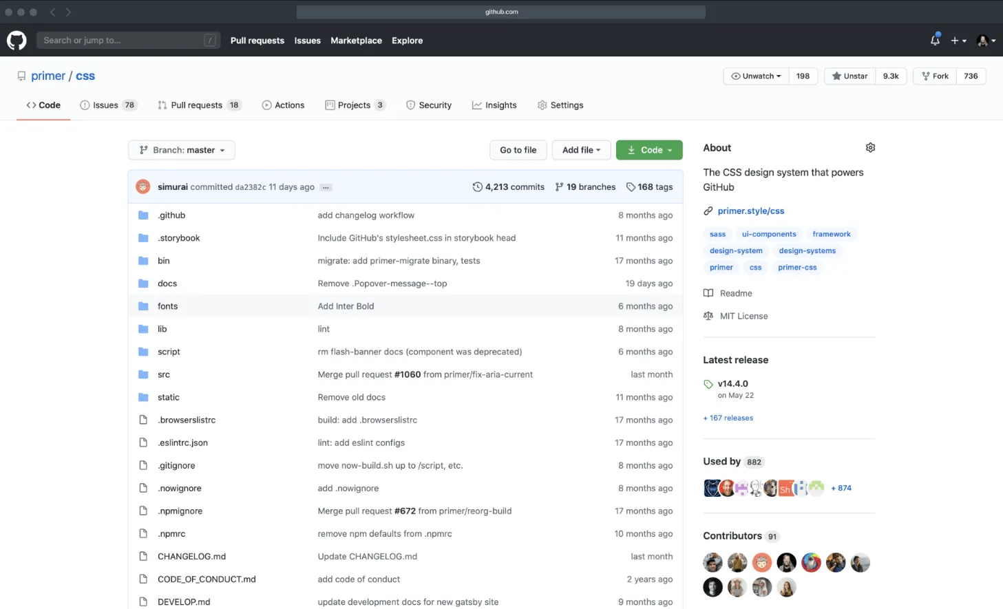This screenshot has height=609, width=1003.
Task: Open the Projects tab
Action: point(355,105)
